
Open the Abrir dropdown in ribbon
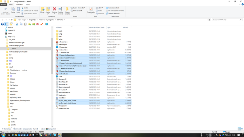click(x=99, y=8)
